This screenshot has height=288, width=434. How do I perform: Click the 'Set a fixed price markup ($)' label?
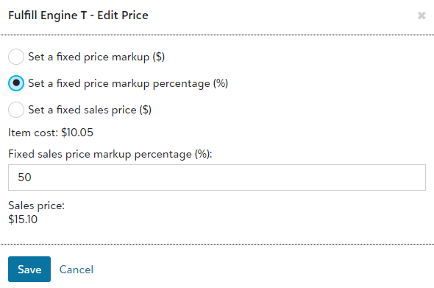pyautogui.click(x=96, y=57)
